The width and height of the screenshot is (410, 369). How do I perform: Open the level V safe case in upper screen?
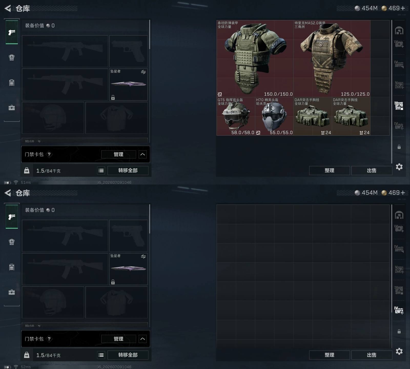[x=399, y=85]
